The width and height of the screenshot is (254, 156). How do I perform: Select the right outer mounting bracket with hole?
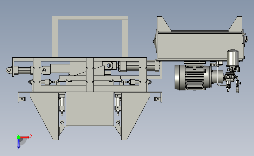click(x=158, y=99)
